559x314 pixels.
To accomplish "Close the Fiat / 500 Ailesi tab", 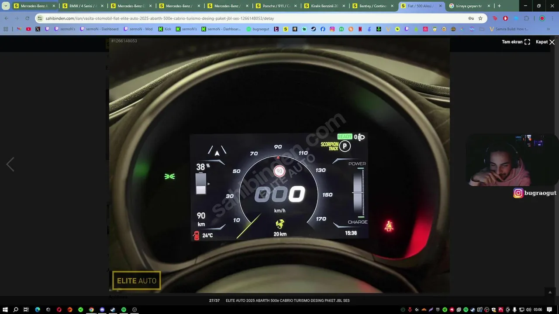I will pyautogui.click(x=440, y=6).
